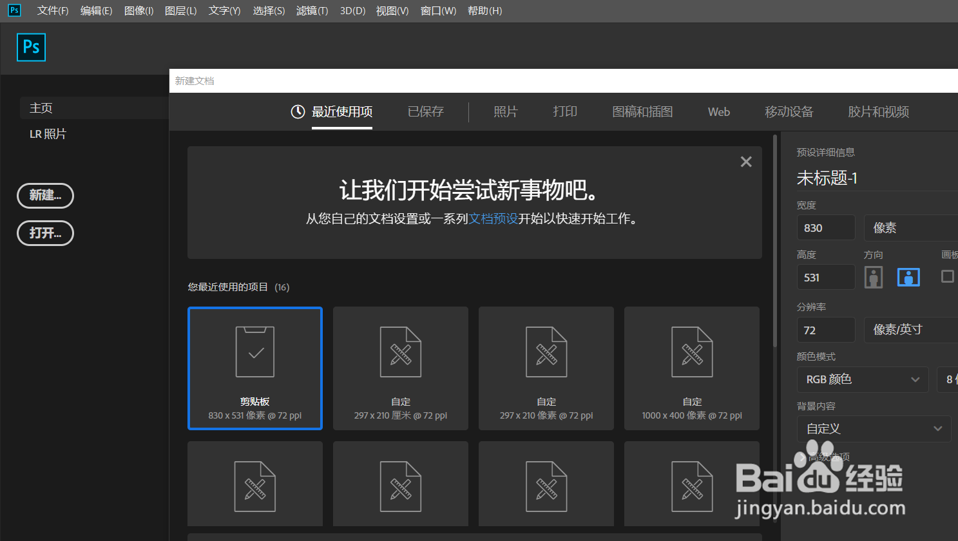Click the 新建 button in the sidebar
Viewport: 958px width, 541px height.
pos(45,196)
